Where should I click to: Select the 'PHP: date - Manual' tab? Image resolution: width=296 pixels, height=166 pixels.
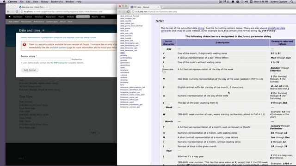point(145,7)
